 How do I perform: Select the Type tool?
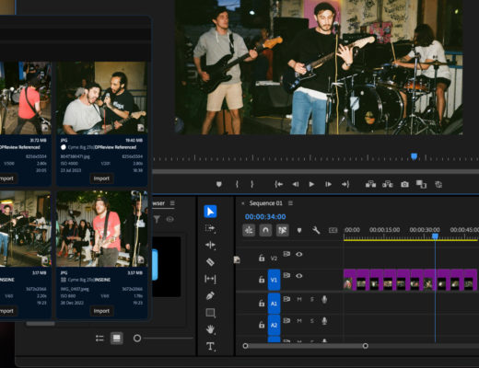point(210,347)
